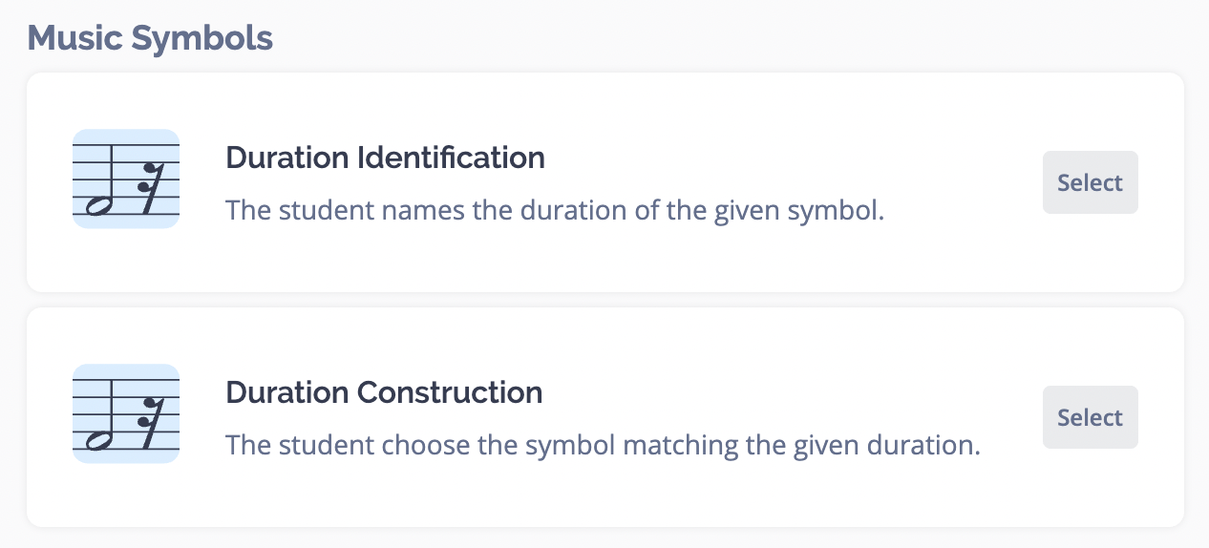Screen dimensions: 1209x548
Task: Click the Duration Identification staff icon
Action: [x=126, y=179]
